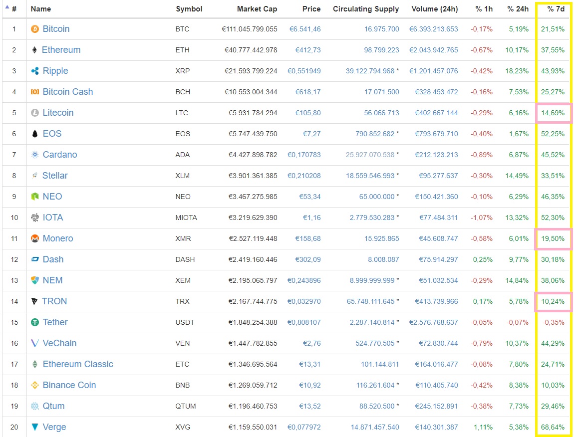Image resolution: width=574 pixels, height=437 pixels.
Task: Click the NEO green logo icon
Action: point(35,197)
